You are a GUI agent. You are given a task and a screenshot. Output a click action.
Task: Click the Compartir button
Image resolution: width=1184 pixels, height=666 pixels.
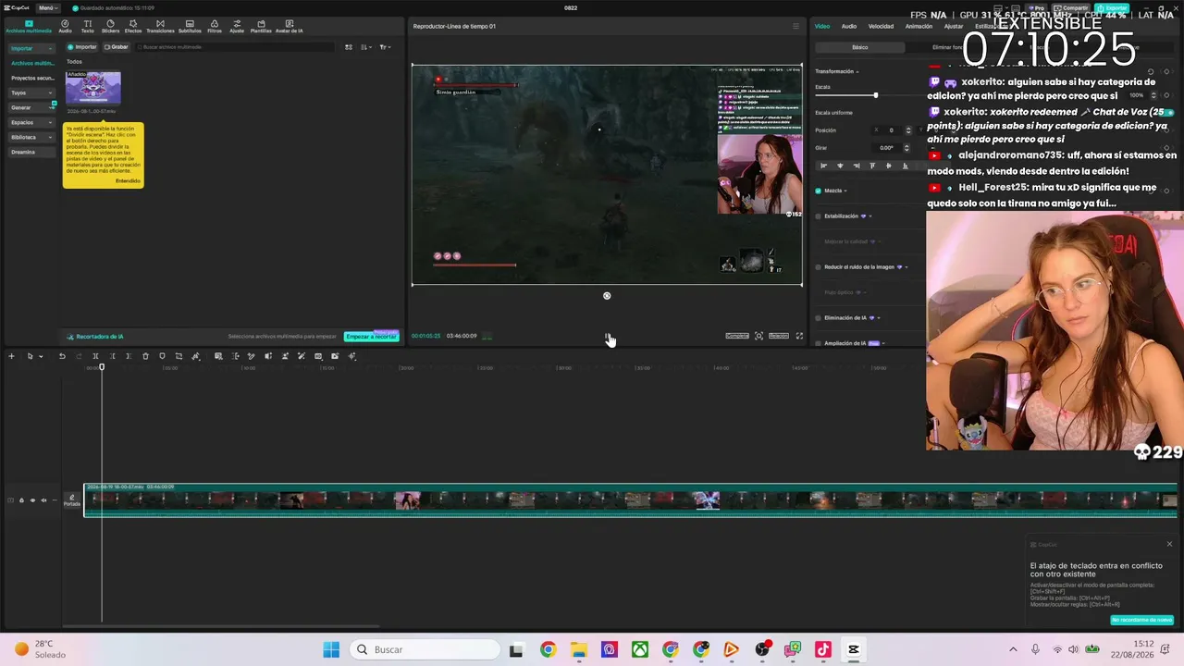click(1071, 7)
